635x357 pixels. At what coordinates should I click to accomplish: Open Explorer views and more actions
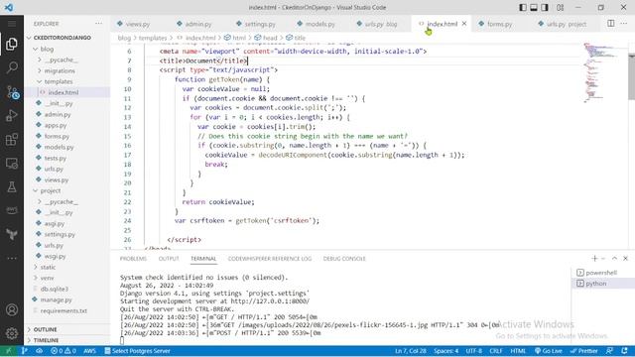(99, 24)
